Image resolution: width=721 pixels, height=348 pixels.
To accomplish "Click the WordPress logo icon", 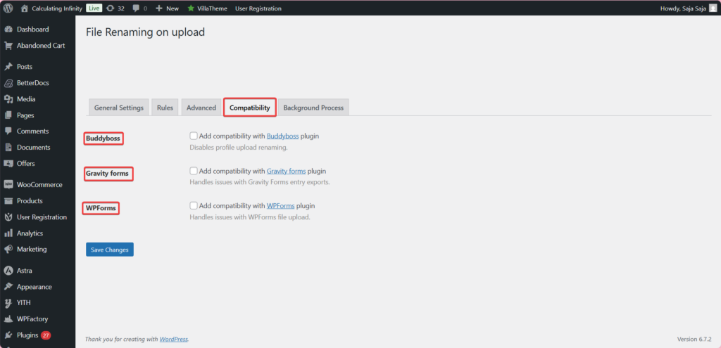I will pyautogui.click(x=8, y=8).
